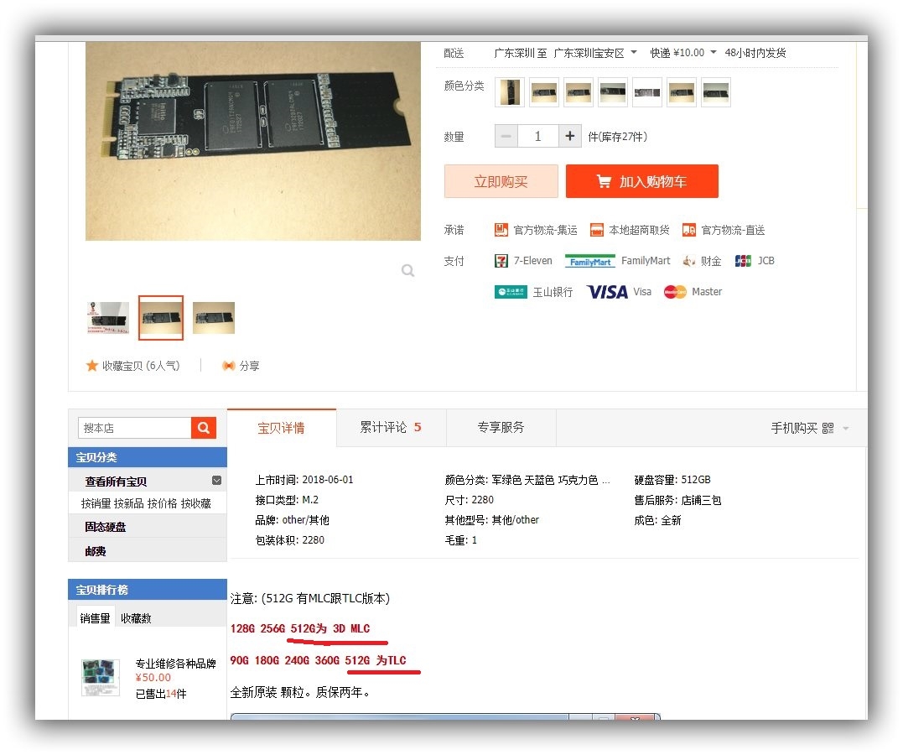Click the 7-Eleven payment icon
The height and width of the screenshot is (755, 903).
[x=501, y=261]
